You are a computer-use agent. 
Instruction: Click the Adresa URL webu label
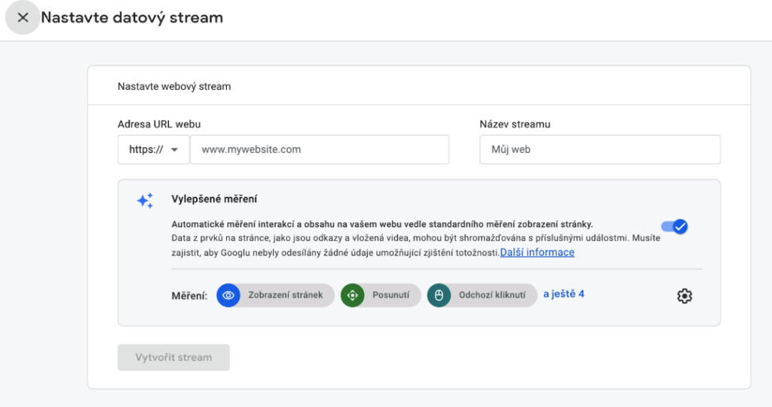click(x=159, y=124)
